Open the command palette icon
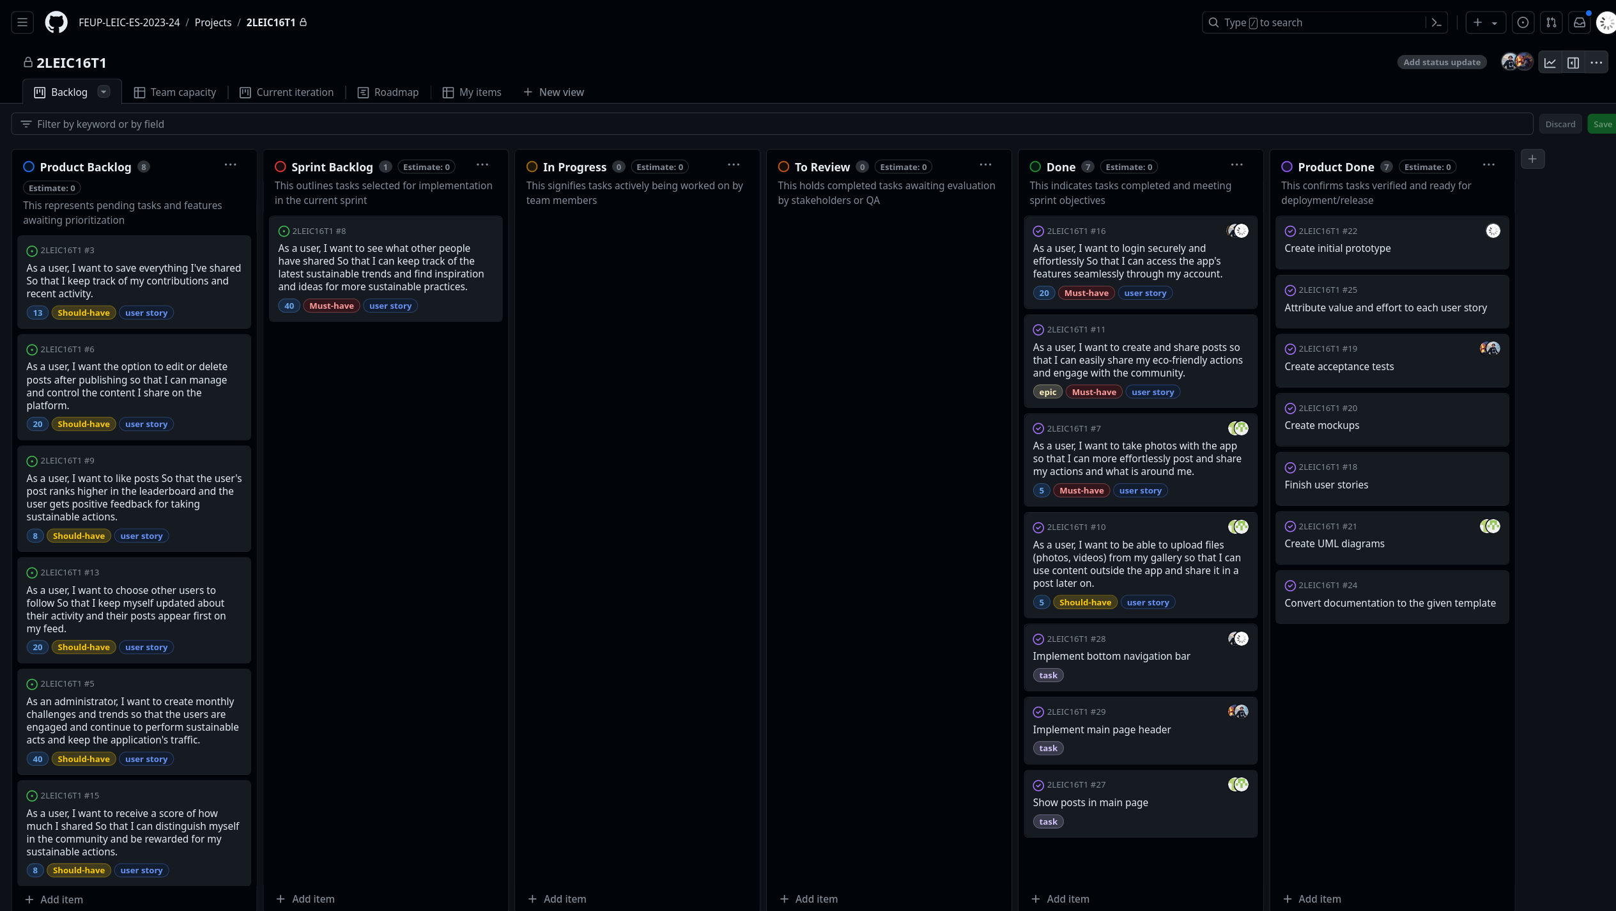1616x911 pixels. 1436,22
